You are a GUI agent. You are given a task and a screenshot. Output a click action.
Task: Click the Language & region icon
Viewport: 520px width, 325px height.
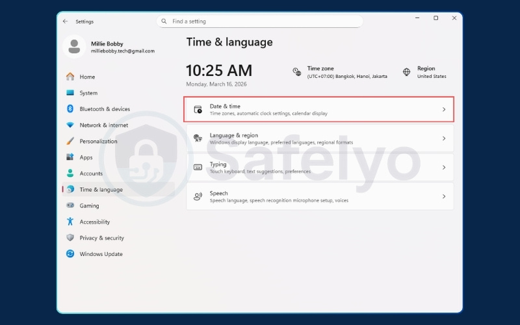point(198,138)
